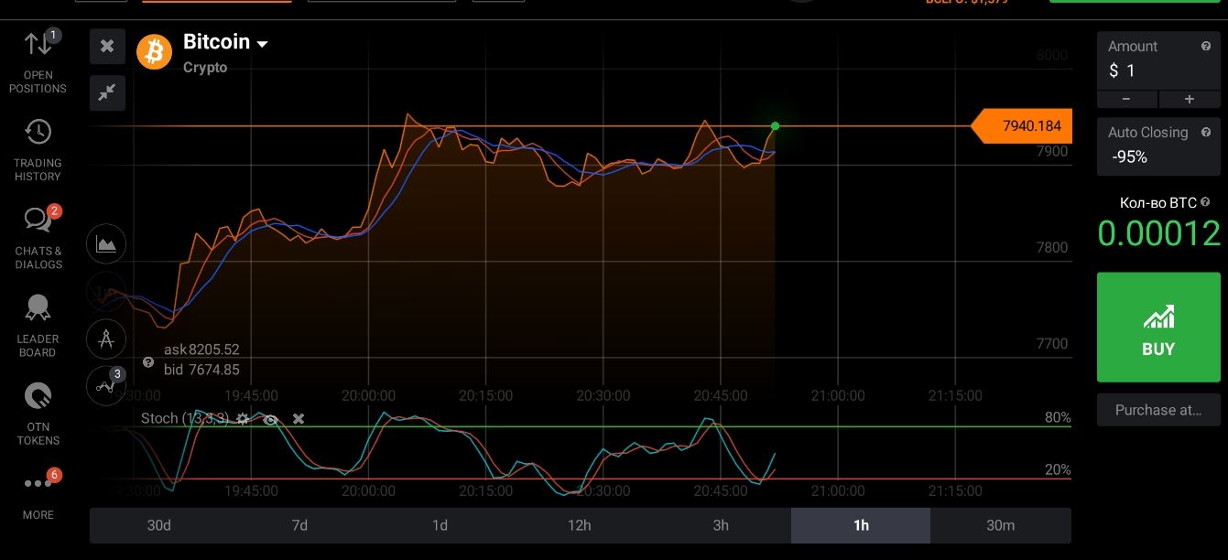
Task: Click the red 2 badge on Chats
Action: [x=54, y=211]
